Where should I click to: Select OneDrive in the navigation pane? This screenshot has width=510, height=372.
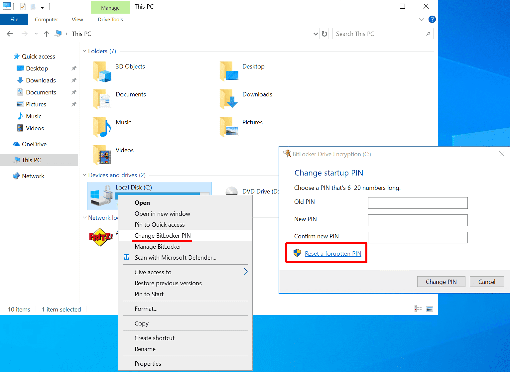pos(34,144)
